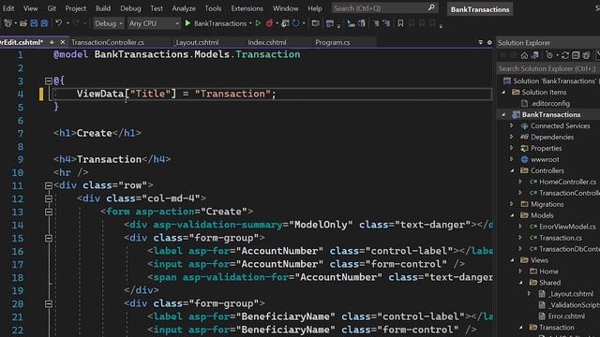The width and height of the screenshot is (600, 337).
Task: Collapse the Models folder
Action: click(x=512, y=215)
